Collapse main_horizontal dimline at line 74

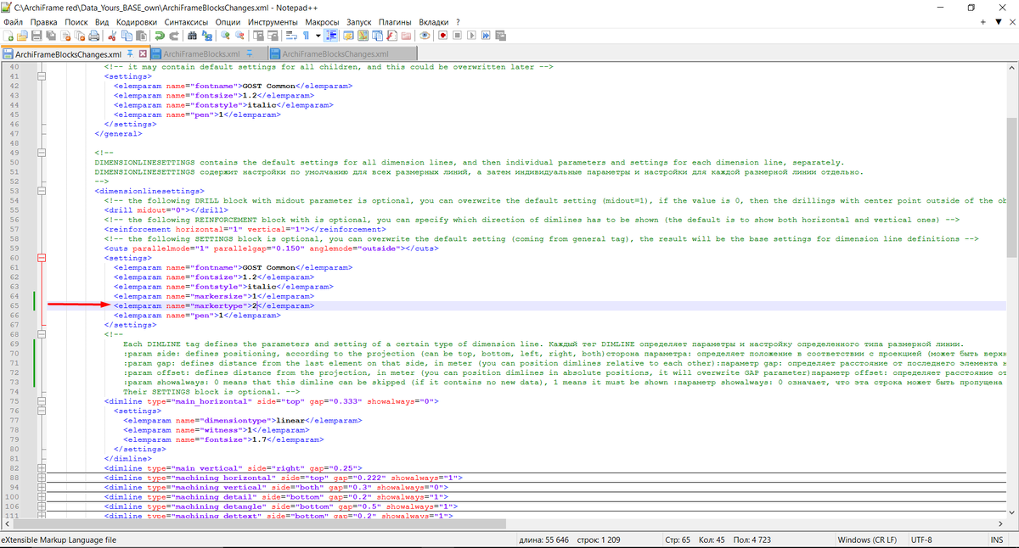point(40,401)
